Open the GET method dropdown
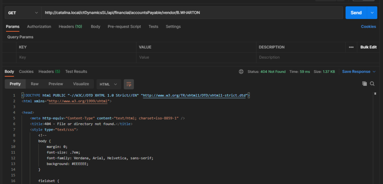This screenshot has width=383, height=184. click(x=23, y=13)
